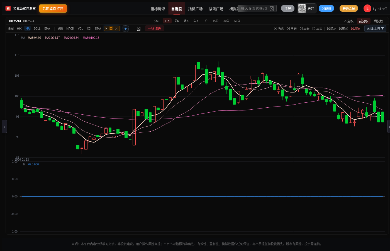390x251 pixels.
Task: Click the boxed icon beside 一键清理
Action: tap(139, 29)
